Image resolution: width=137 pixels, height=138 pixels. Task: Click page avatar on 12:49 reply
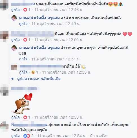click(x=14, y=18)
